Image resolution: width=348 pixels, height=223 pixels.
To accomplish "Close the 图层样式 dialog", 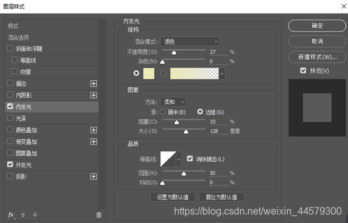I will (x=344, y=6).
